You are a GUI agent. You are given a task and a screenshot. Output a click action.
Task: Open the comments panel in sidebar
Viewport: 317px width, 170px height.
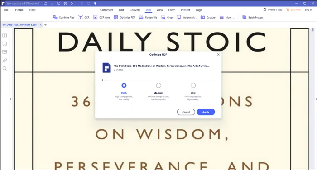coord(5,52)
